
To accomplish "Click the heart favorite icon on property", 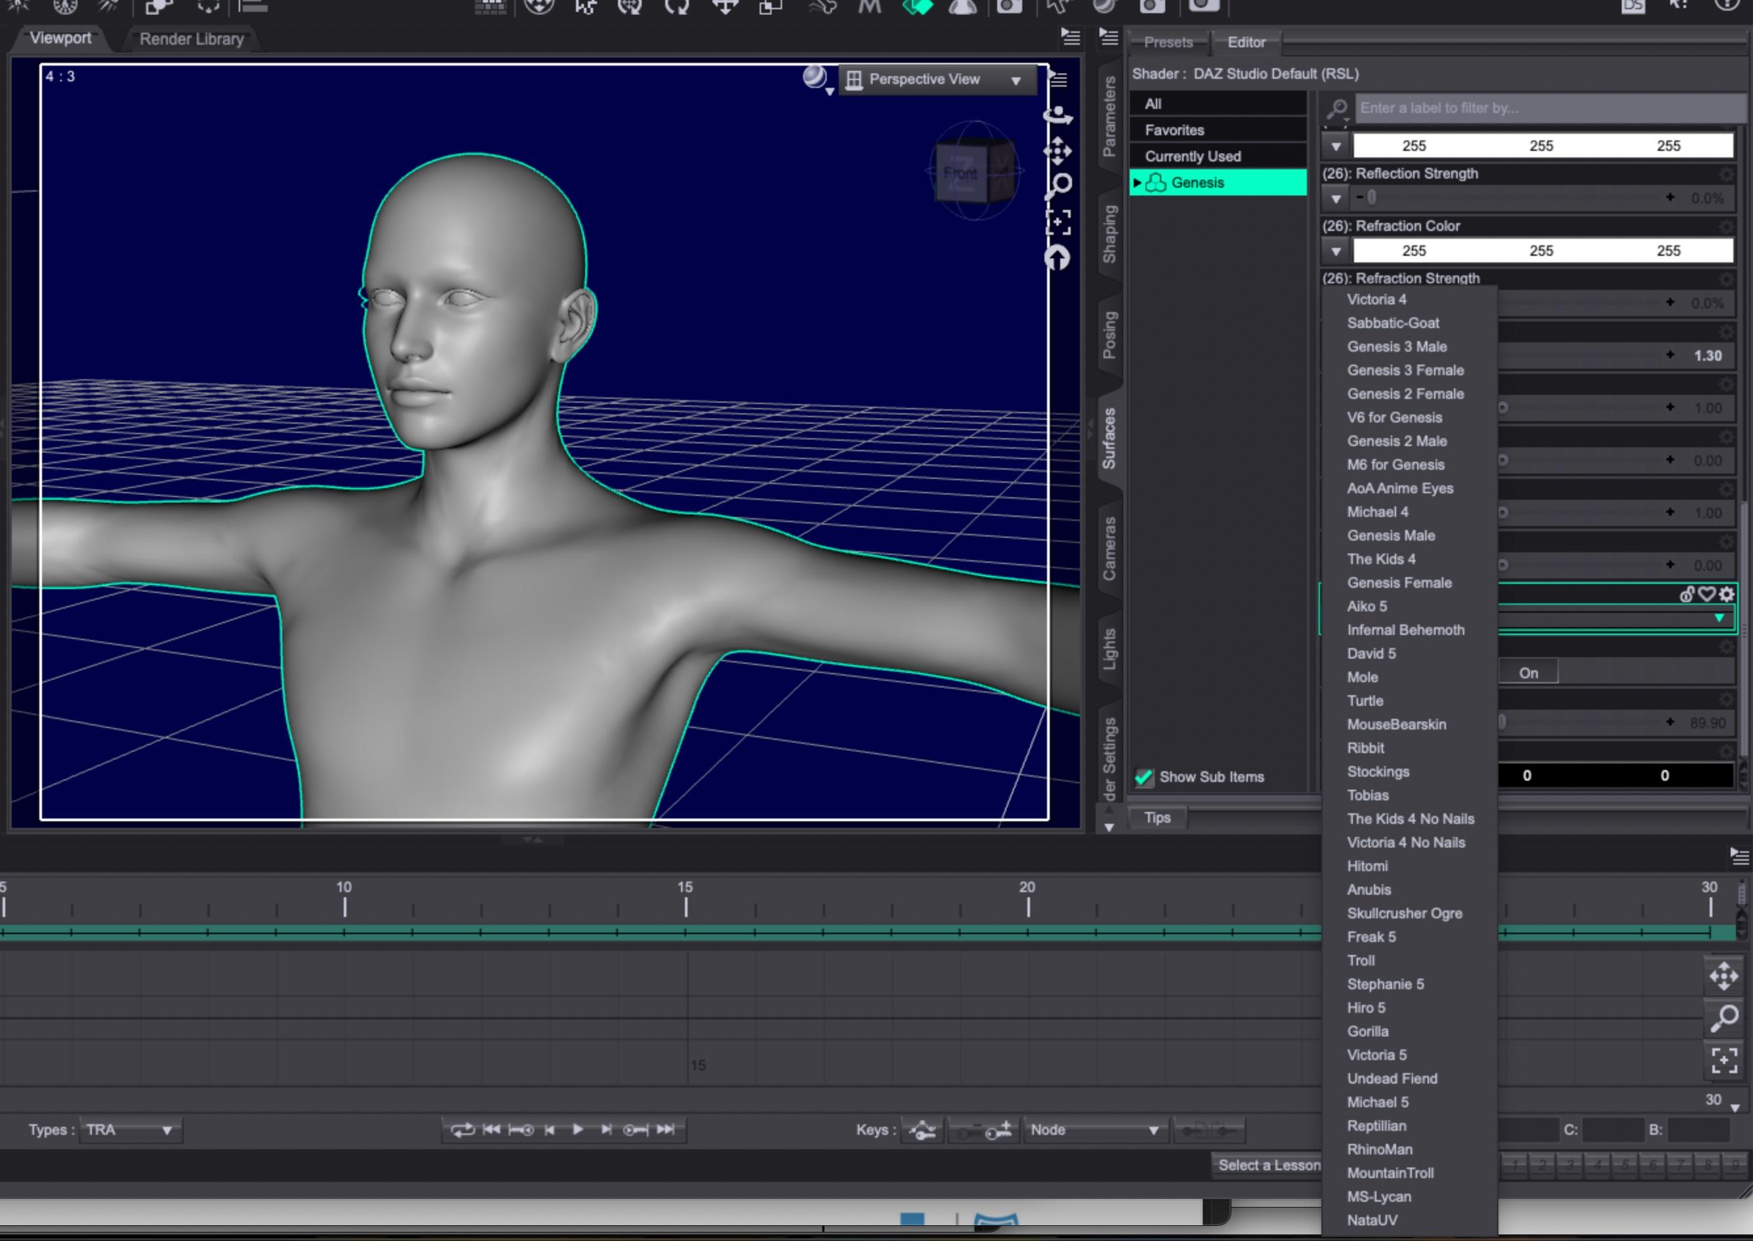I will (x=1706, y=594).
